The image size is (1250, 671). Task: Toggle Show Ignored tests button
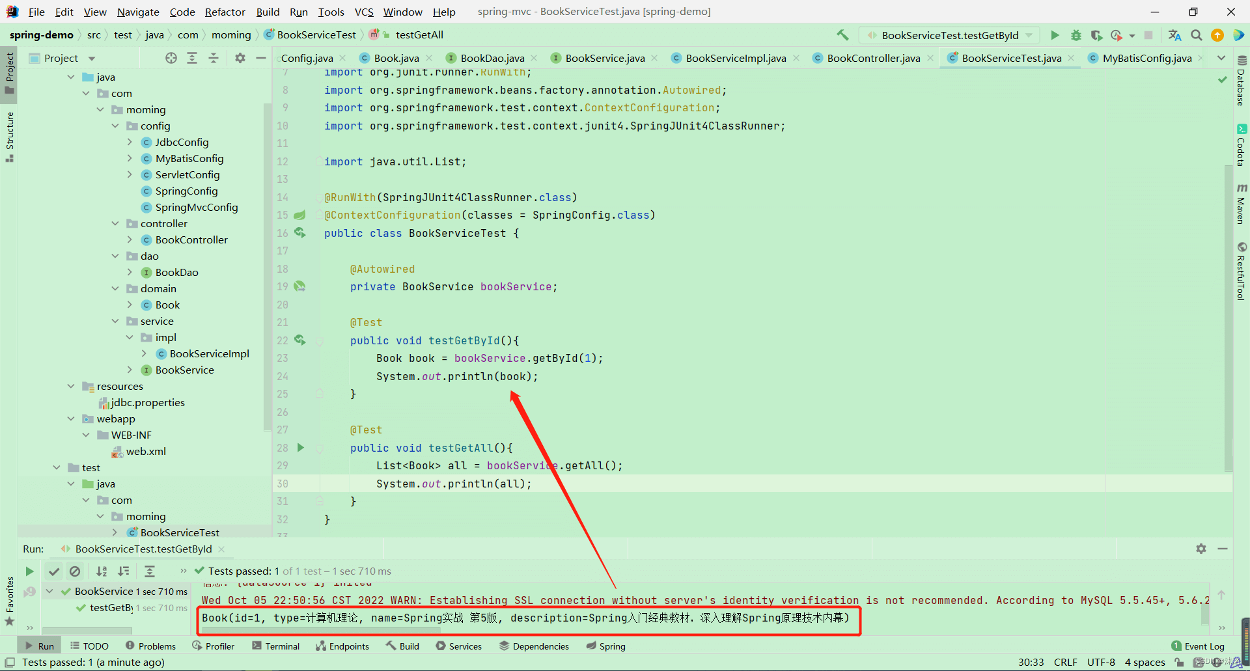[75, 571]
